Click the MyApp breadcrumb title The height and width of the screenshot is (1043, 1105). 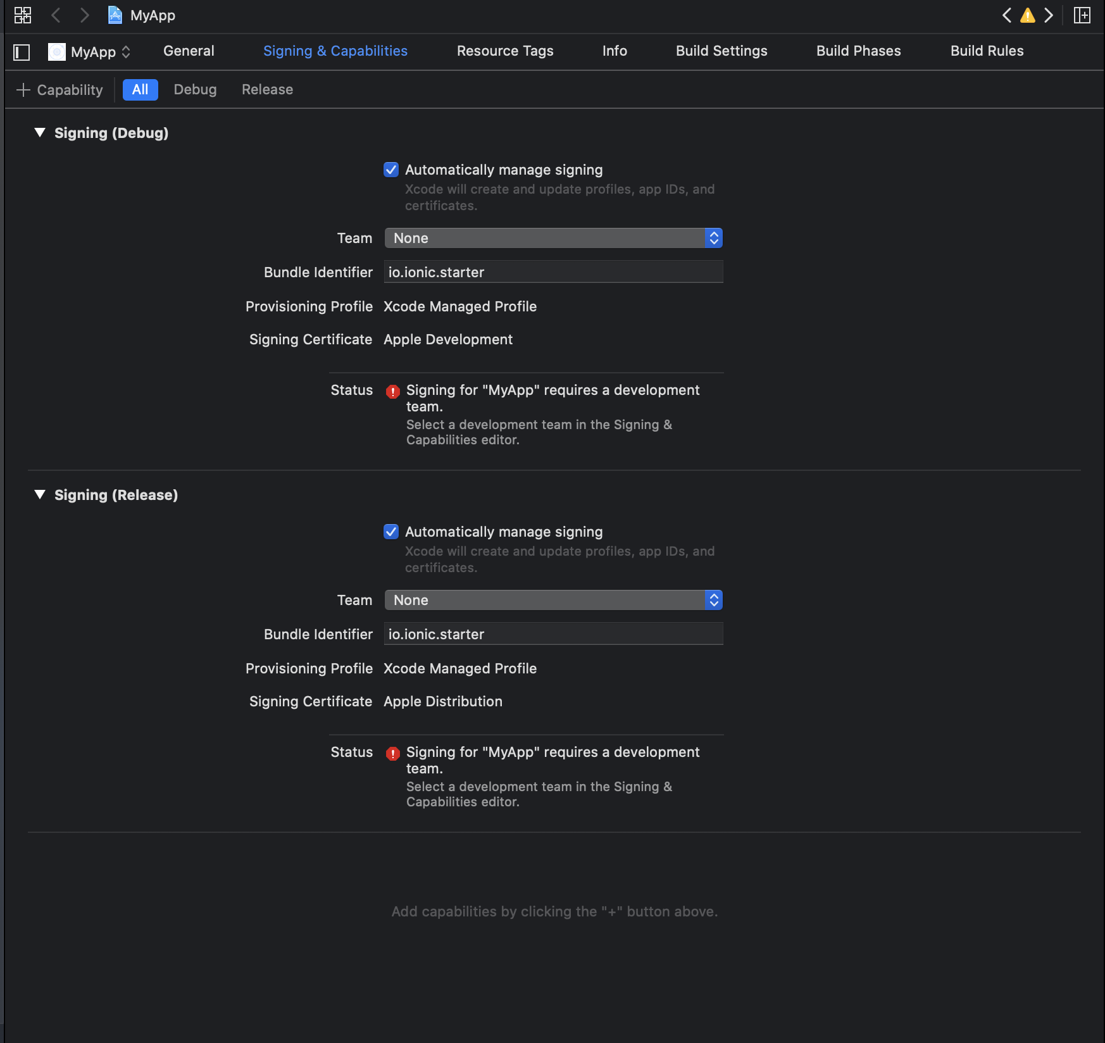153,15
